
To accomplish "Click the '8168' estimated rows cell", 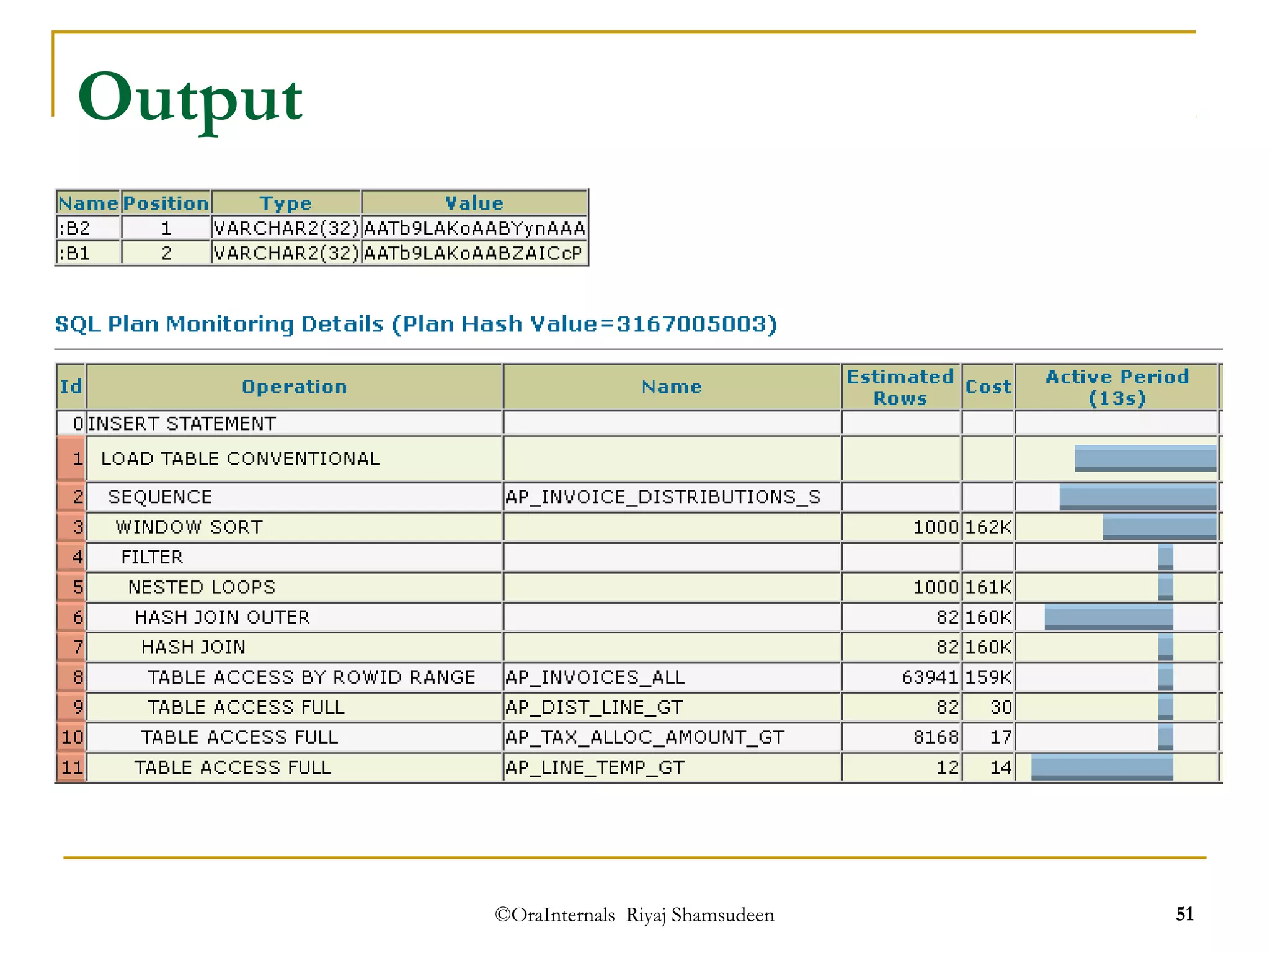I will (x=900, y=737).
